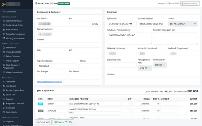Open the Pembayaran TUNAI dropdown
202x126 pixels.
tap(160, 65)
